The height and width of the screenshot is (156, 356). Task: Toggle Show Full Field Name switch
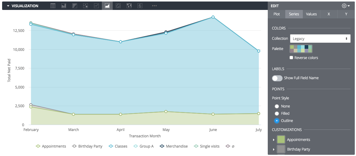coord(277,78)
